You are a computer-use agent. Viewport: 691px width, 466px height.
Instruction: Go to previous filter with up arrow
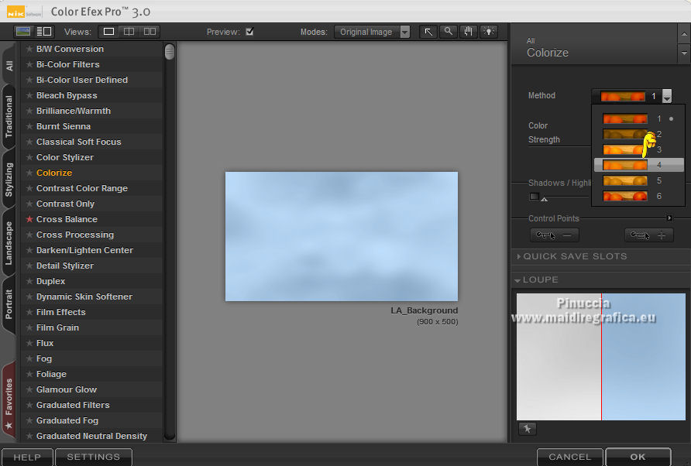684,34
